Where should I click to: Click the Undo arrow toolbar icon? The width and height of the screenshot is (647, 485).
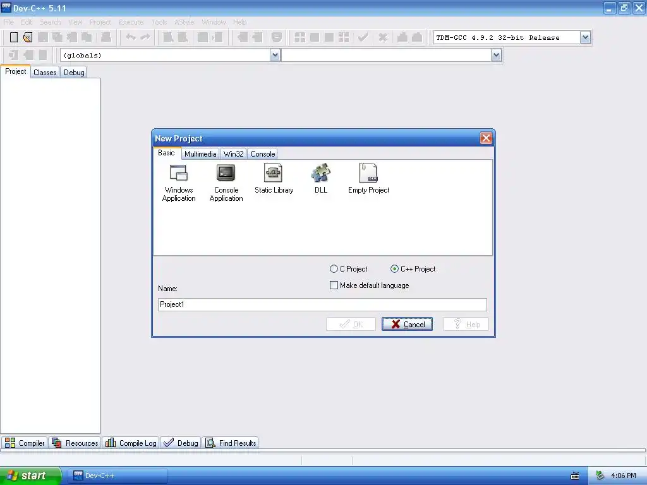tap(131, 37)
